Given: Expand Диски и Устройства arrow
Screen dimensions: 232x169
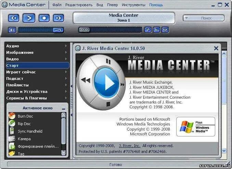Looking at the screenshot, I should click(66, 92).
